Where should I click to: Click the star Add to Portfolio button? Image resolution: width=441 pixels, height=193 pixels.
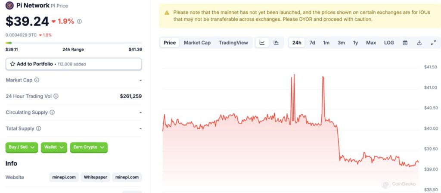[74, 64]
